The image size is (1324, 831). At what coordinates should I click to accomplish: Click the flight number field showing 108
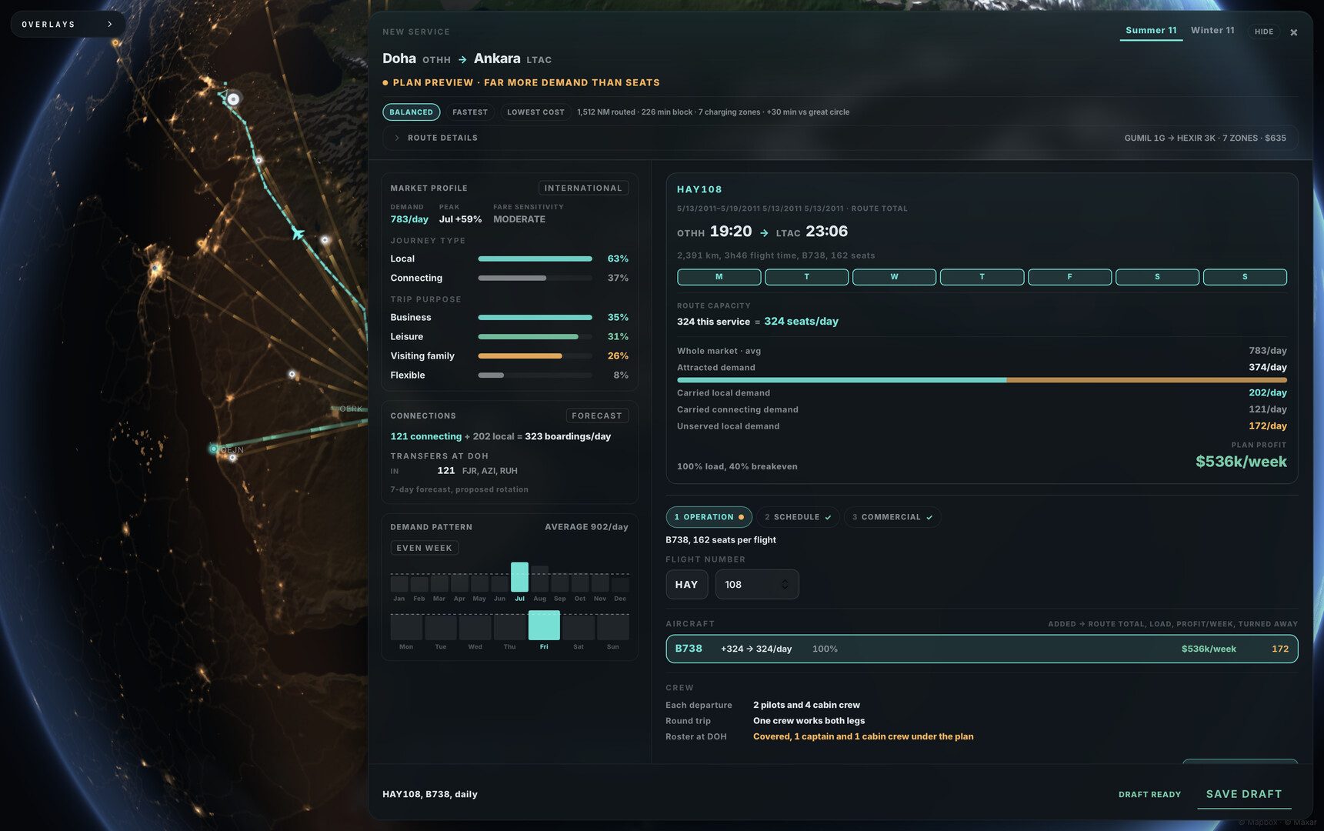coord(757,585)
